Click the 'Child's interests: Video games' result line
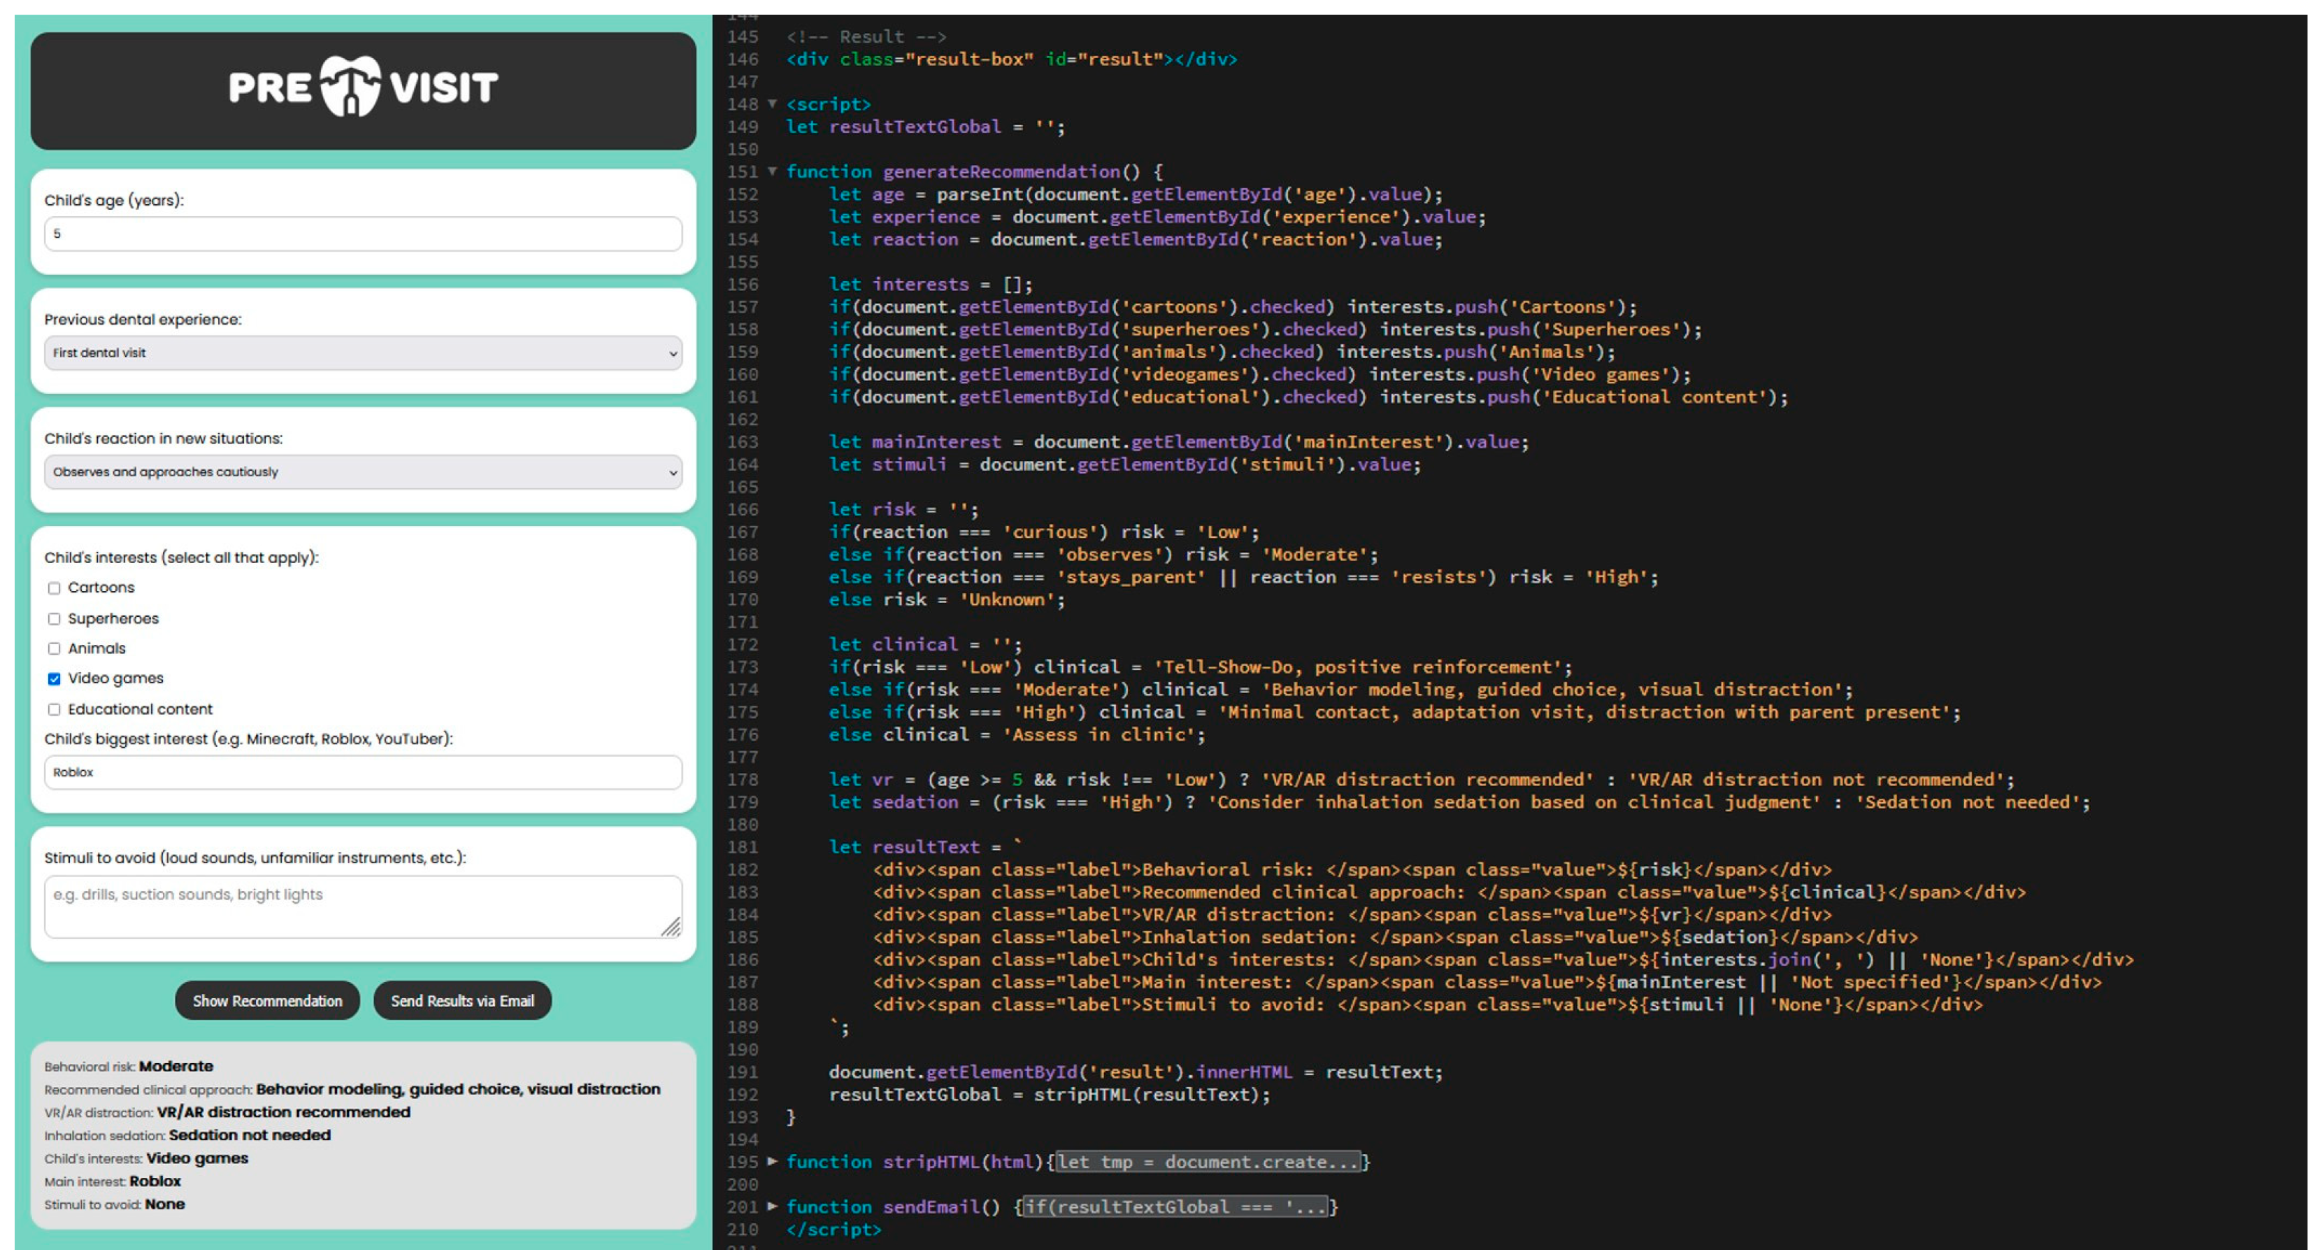 click(x=145, y=1158)
